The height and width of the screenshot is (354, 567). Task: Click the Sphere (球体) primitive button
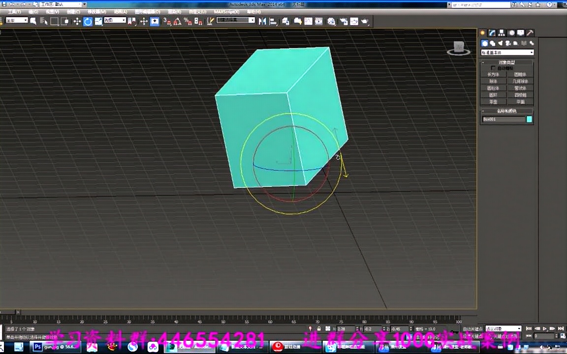pyautogui.click(x=493, y=81)
